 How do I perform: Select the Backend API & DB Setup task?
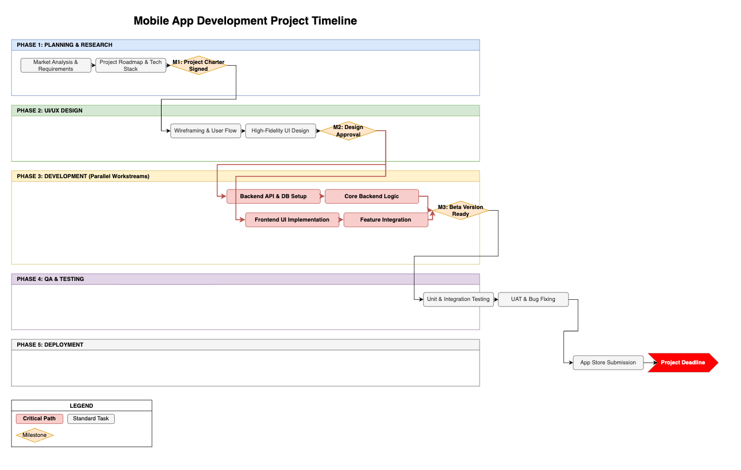pyautogui.click(x=273, y=196)
